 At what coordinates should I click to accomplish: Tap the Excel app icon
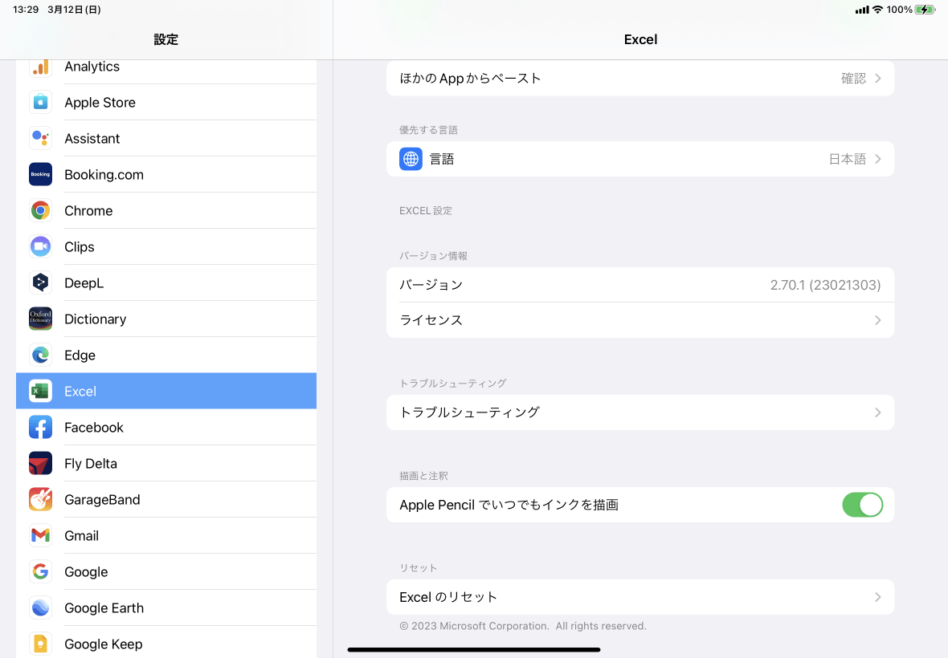click(x=40, y=391)
